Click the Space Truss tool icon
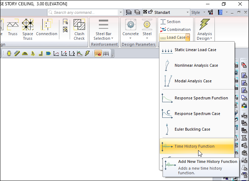This screenshot has height=181, width=249. pyautogui.click(x=27, y=29)
